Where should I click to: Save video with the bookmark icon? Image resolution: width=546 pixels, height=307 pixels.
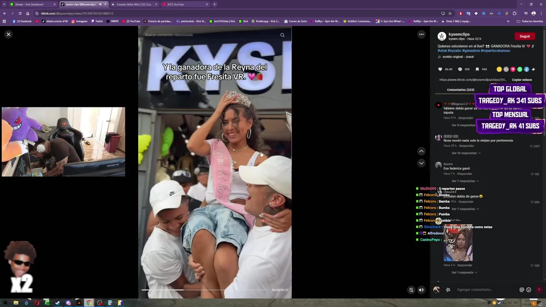pyautogui.click(x=477, y=69)
